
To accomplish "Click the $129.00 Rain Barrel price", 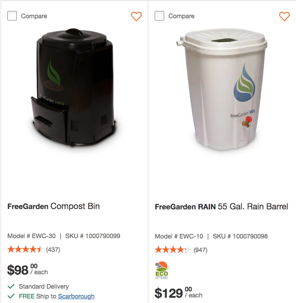I will [x=178, y=292].
